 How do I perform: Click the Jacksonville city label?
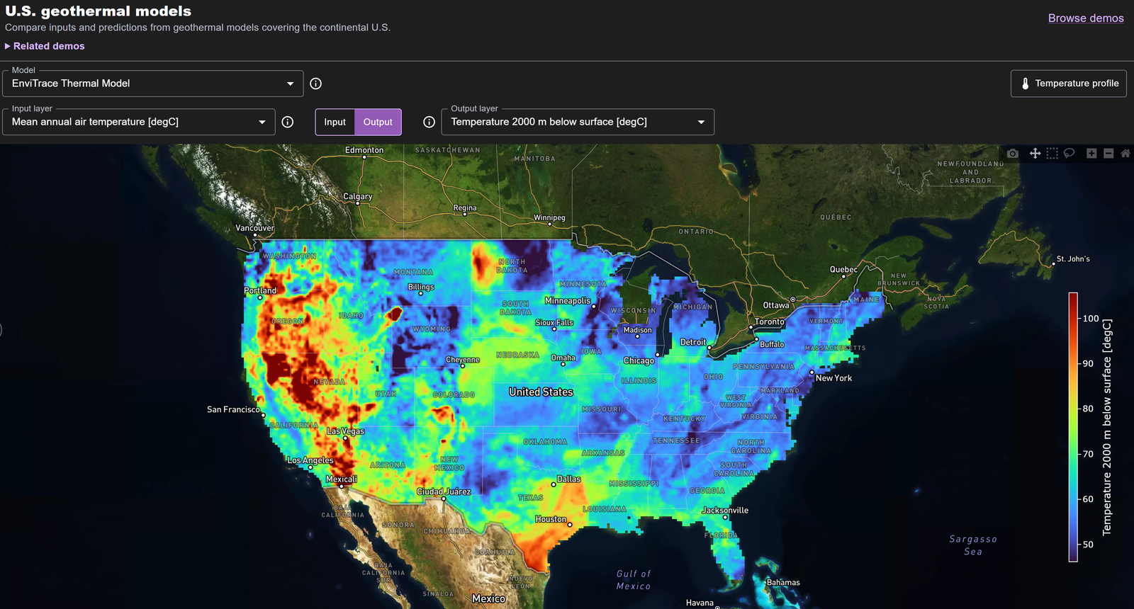coord(725,510)
